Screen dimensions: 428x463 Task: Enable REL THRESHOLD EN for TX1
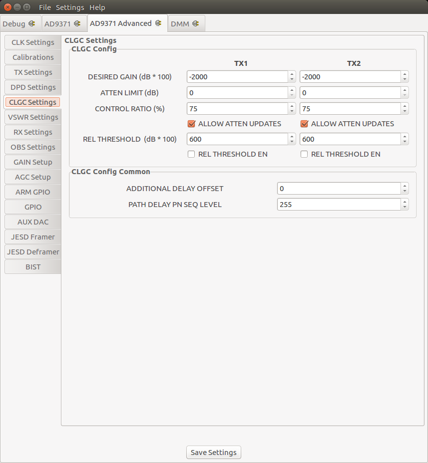pos(191,154)
